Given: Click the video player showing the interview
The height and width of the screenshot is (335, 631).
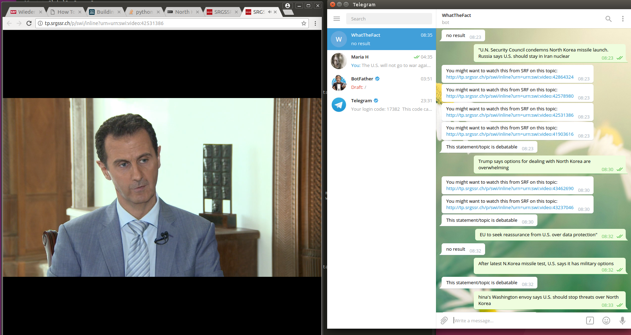Looking at the screenshot, I should [x=162, y=187].
